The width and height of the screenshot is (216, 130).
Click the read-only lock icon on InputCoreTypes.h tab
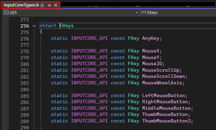point(42,5)
